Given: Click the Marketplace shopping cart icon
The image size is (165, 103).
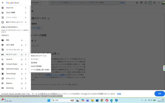Looking at the screenshot, I should tap(3, 50).
